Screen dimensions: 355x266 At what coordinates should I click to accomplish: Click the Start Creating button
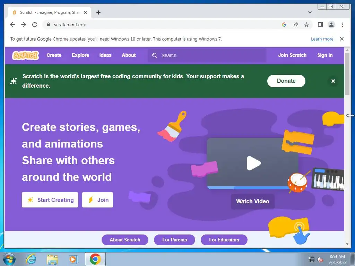coord(50,200)
